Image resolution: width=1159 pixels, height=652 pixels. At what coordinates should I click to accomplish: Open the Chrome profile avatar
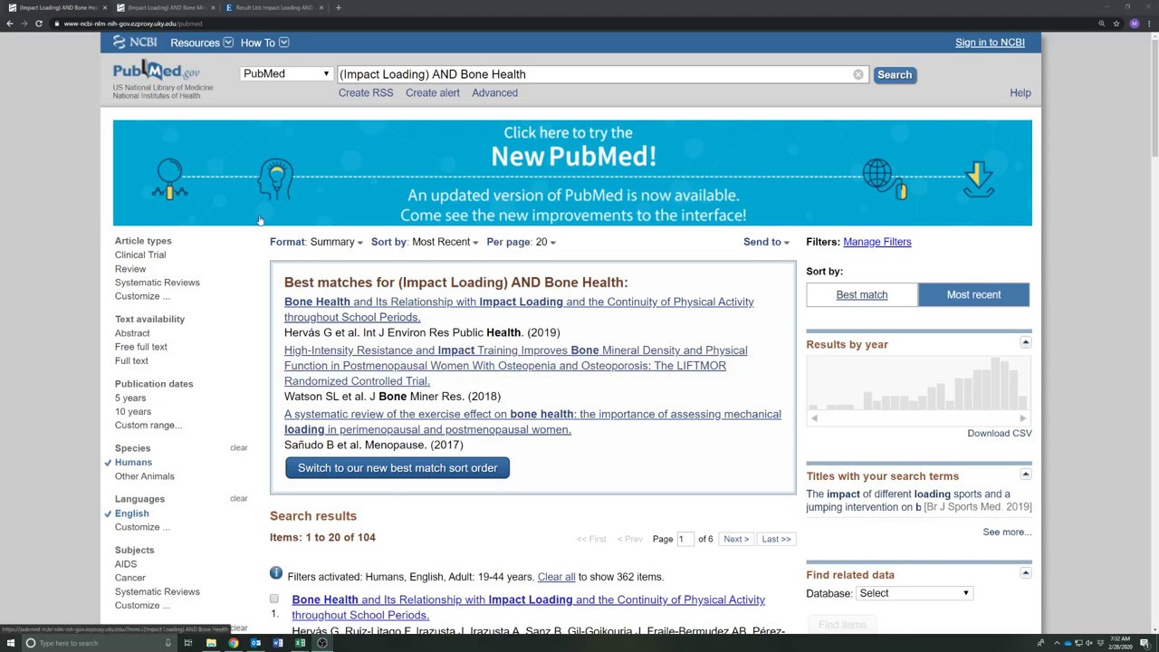click(1134, 24)
